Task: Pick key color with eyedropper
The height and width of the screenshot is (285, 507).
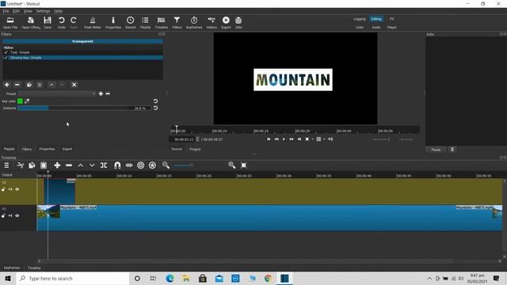Action: pyautogui.click(x=27, y=101)
